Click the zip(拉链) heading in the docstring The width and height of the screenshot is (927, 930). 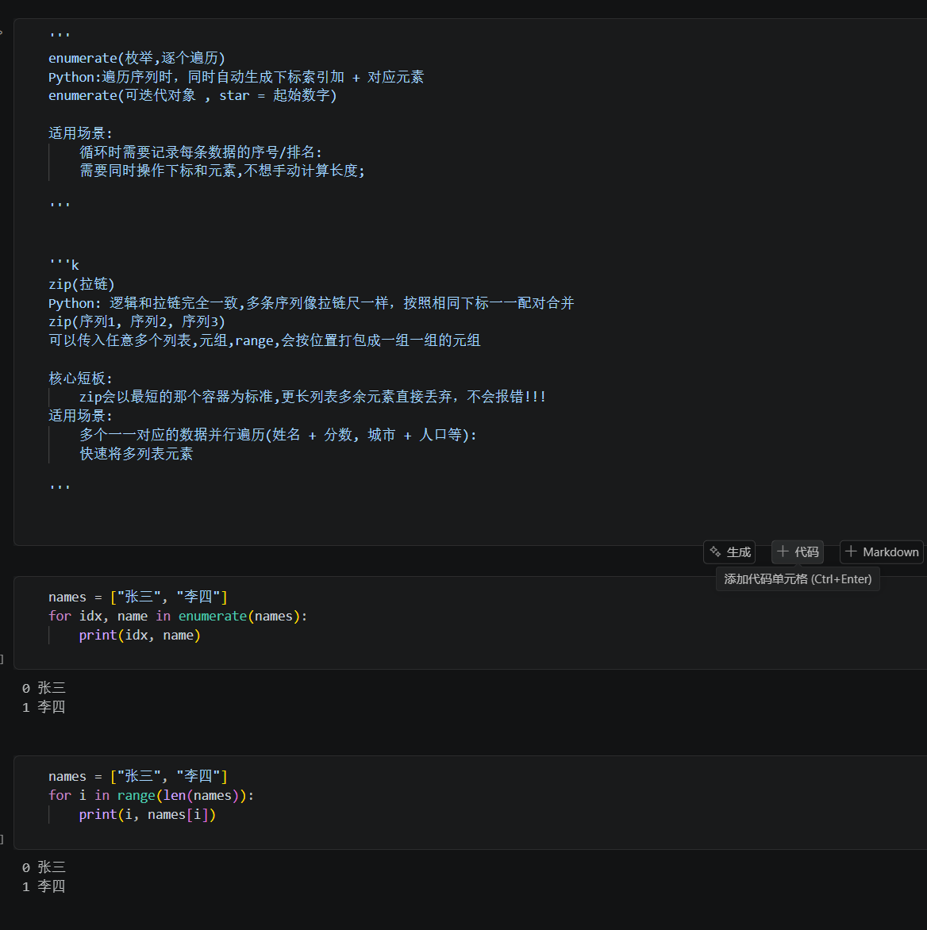pyautogui.click(x=82, y=284)
